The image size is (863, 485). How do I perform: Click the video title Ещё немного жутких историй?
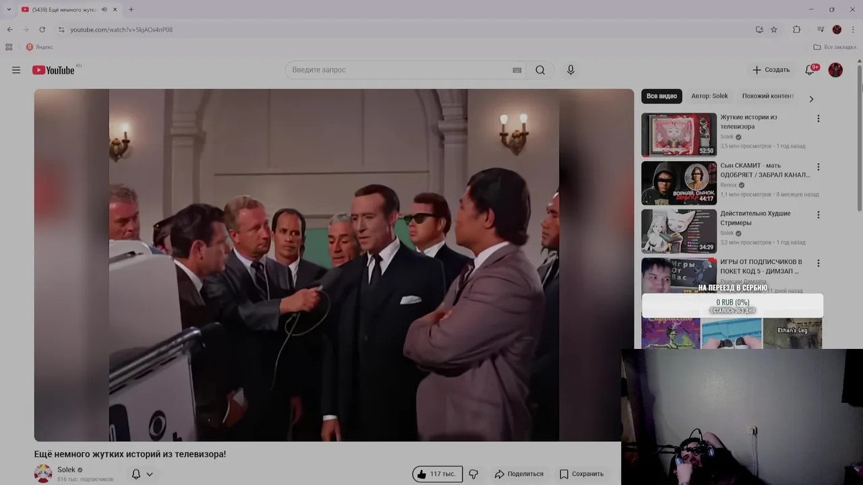coord(130,455)
